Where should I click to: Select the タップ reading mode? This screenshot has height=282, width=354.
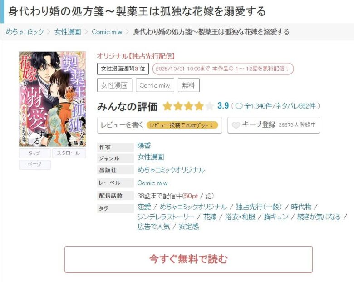point(34,153)
